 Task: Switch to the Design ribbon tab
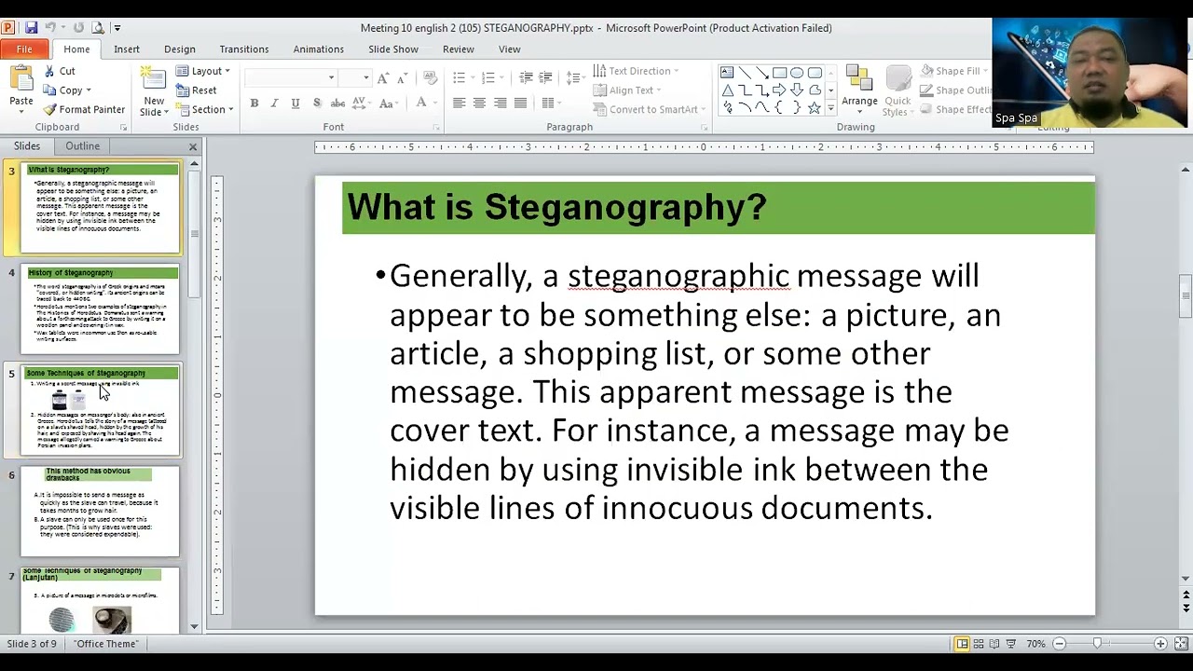pyautogui.click(x=180, y=49)
